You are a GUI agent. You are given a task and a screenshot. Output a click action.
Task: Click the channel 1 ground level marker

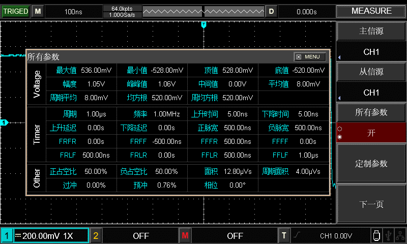tap(4, 123)
